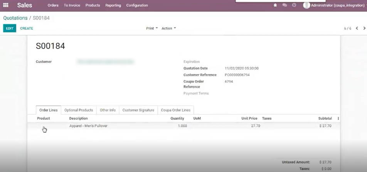Open the Products menu

coord(93,5)
